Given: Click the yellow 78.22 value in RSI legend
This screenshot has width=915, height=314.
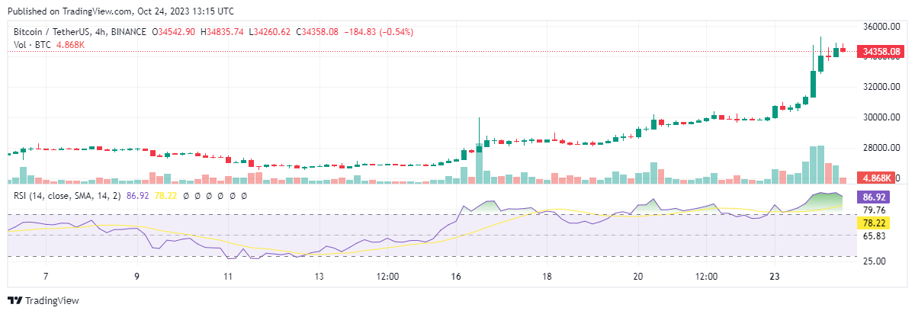Looking at the screenshot, I should point(165,196).
